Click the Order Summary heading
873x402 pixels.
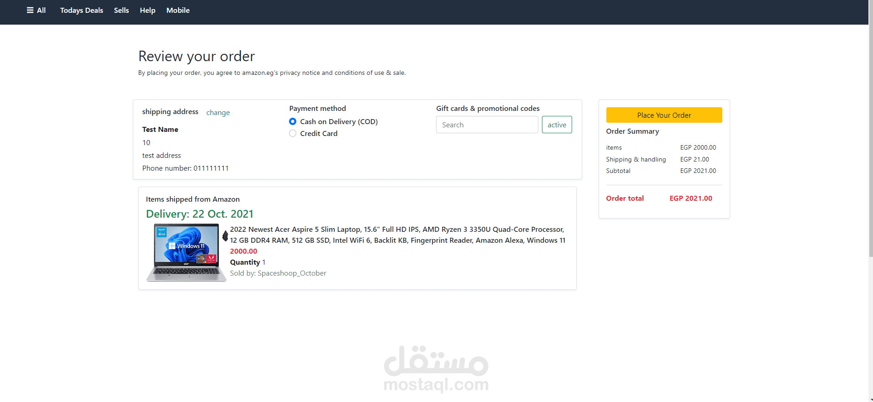[632, 131]
